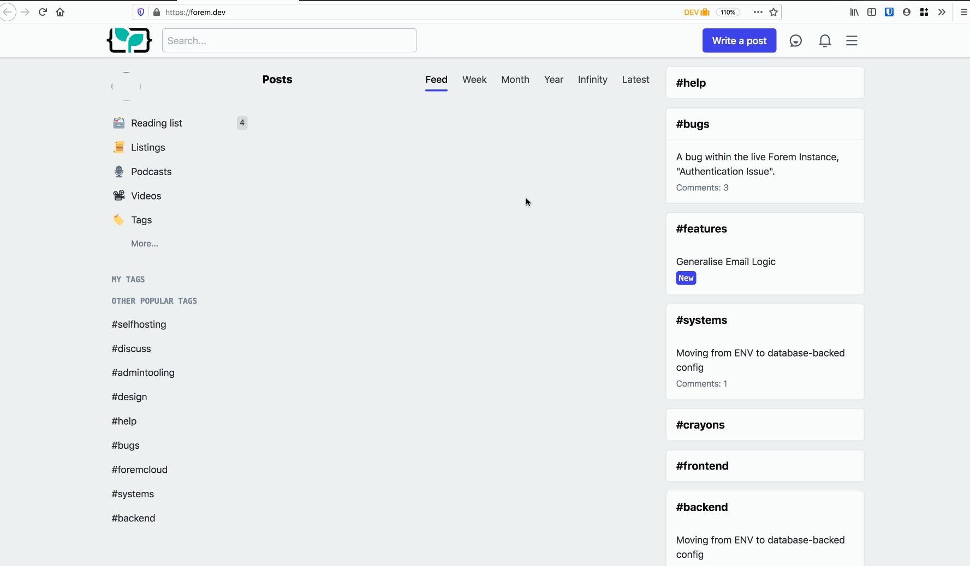
Task: Check notifications with the bell icon
Action: (824, 40)
